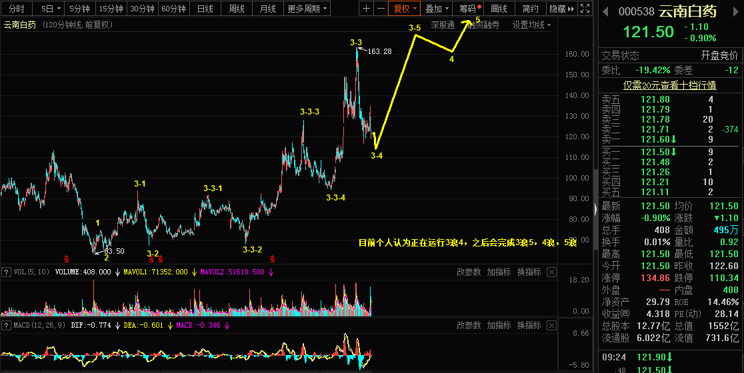The height and width of the screenshot is (373, 744).
Task: Switch to the 周线 weekly chart
Action: pos(236,8)
